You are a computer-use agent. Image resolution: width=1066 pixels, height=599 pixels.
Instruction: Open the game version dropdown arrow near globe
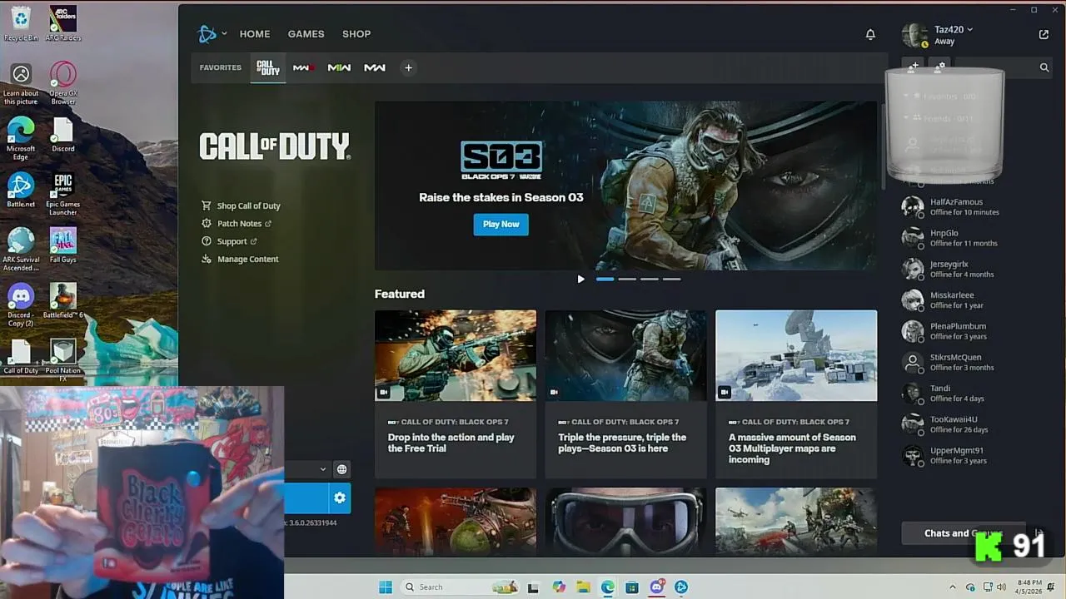tap(323, 469)
